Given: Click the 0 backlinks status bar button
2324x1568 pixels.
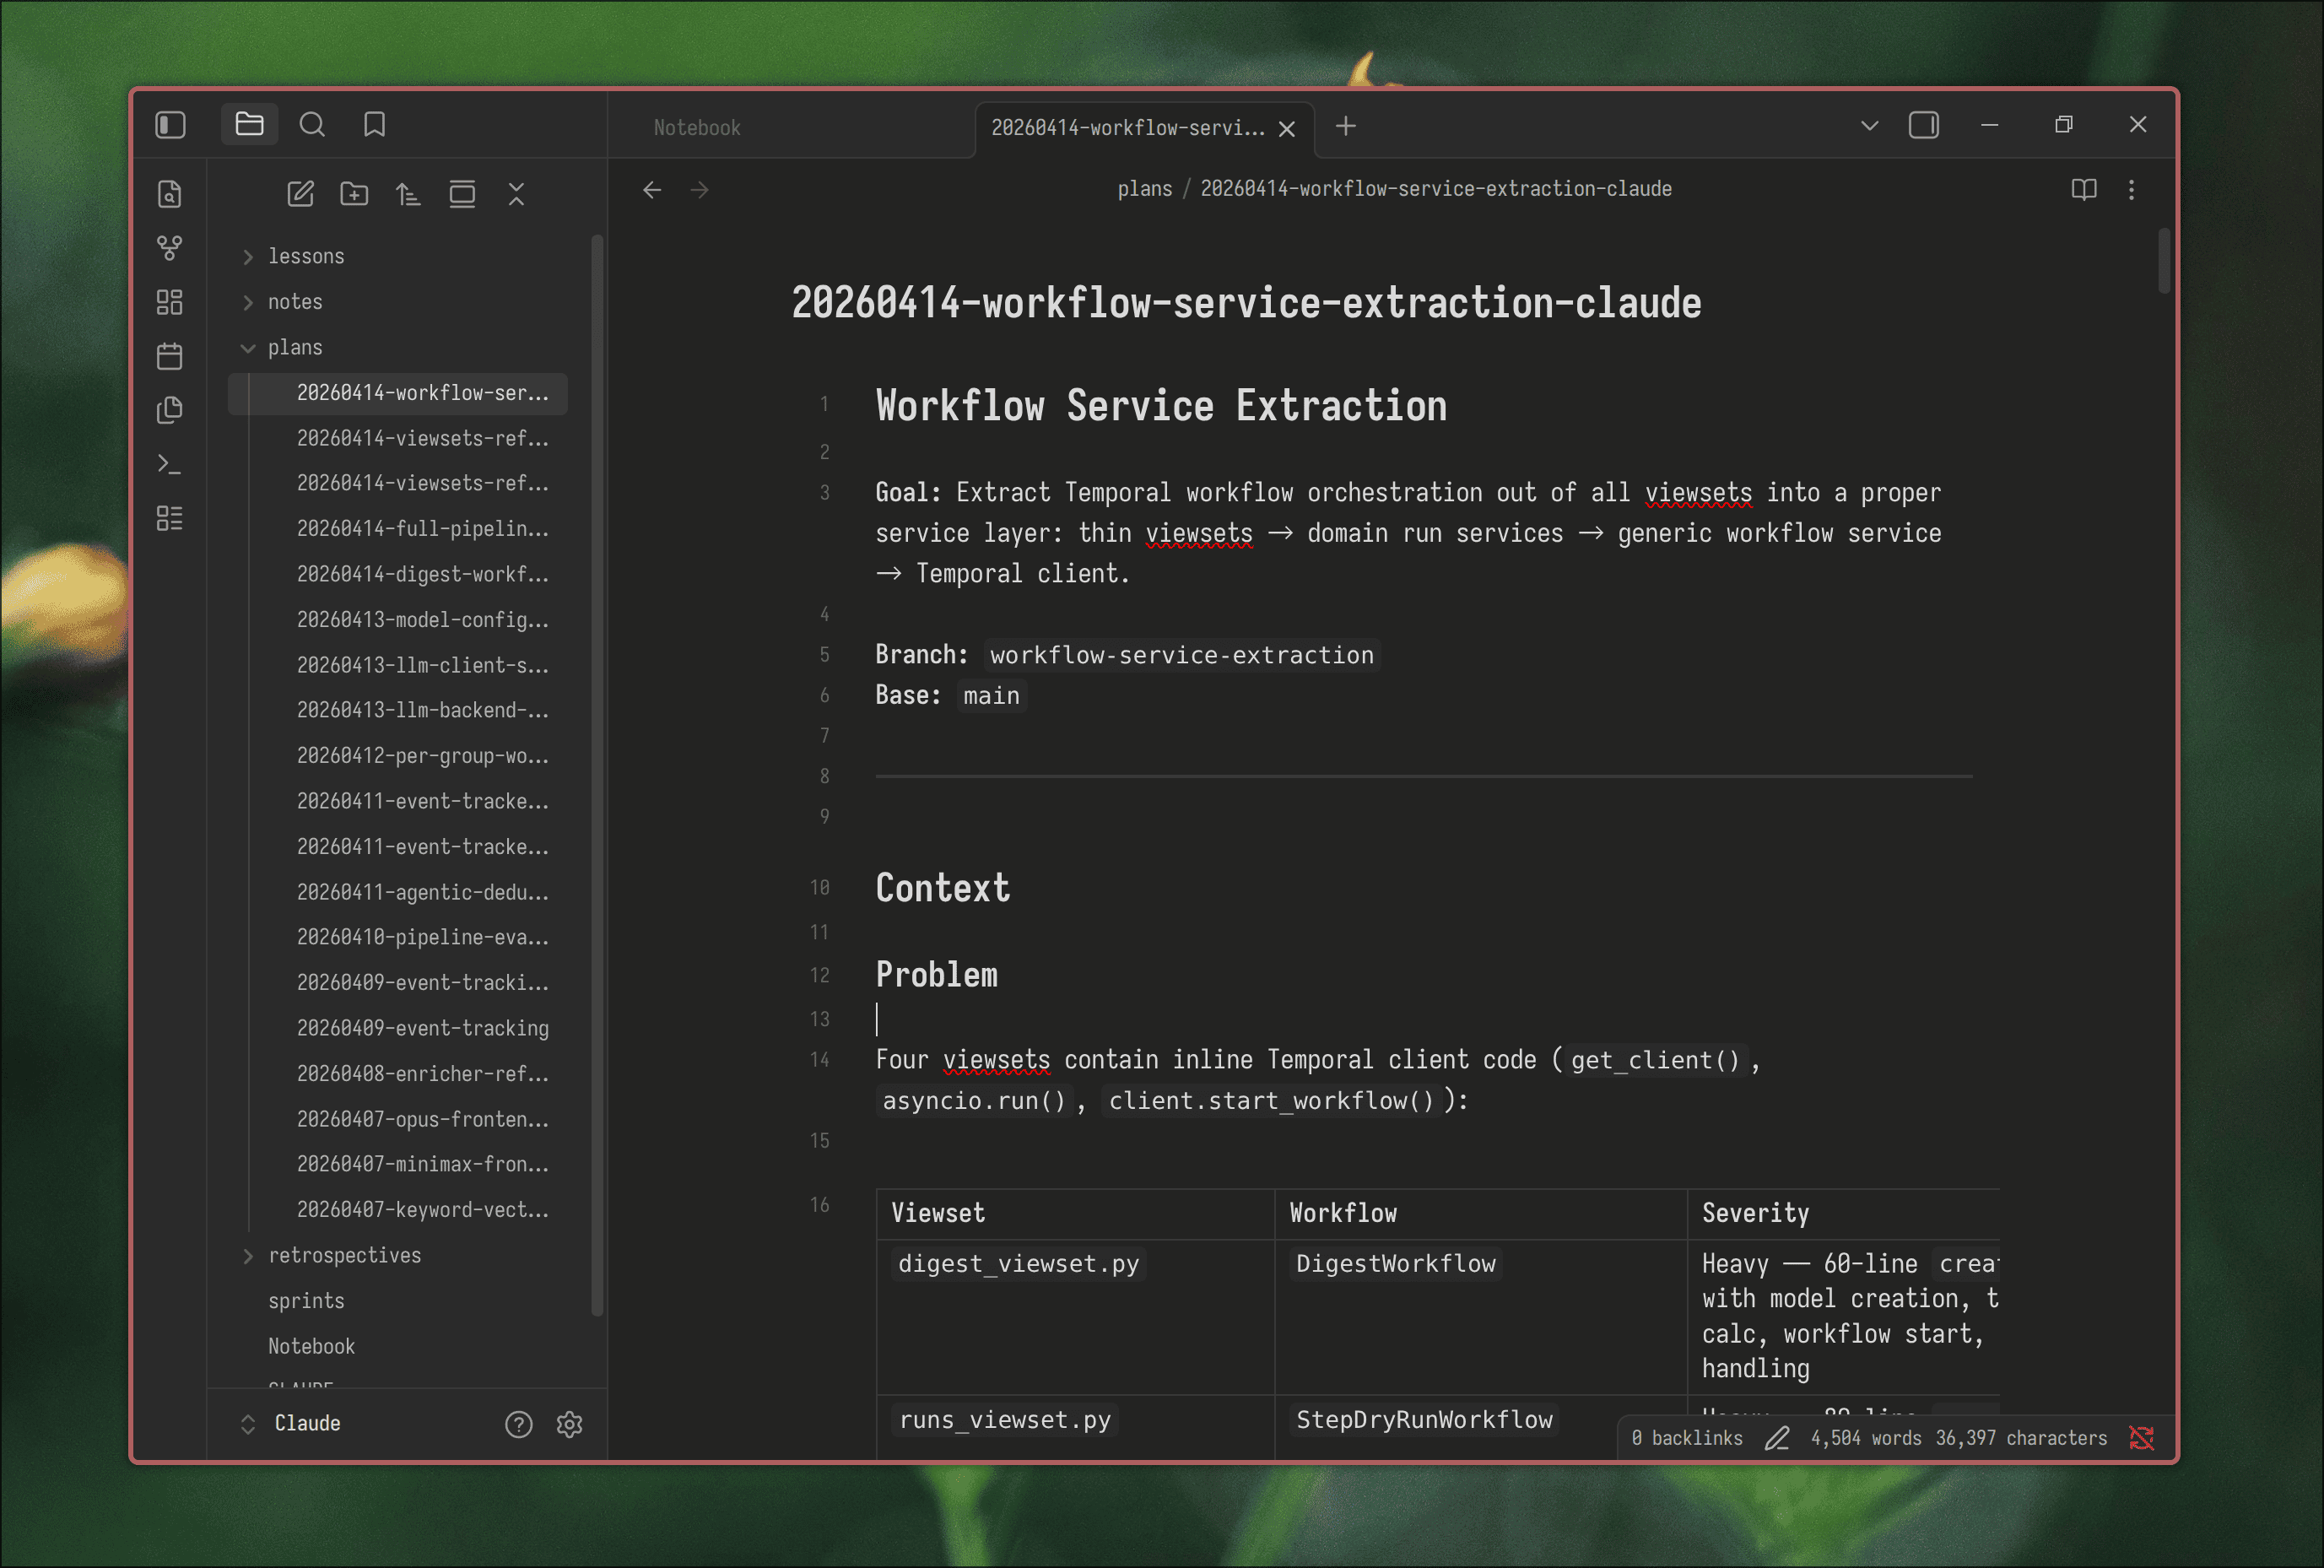Looking at the screenshot, I should point(1686,1438).
